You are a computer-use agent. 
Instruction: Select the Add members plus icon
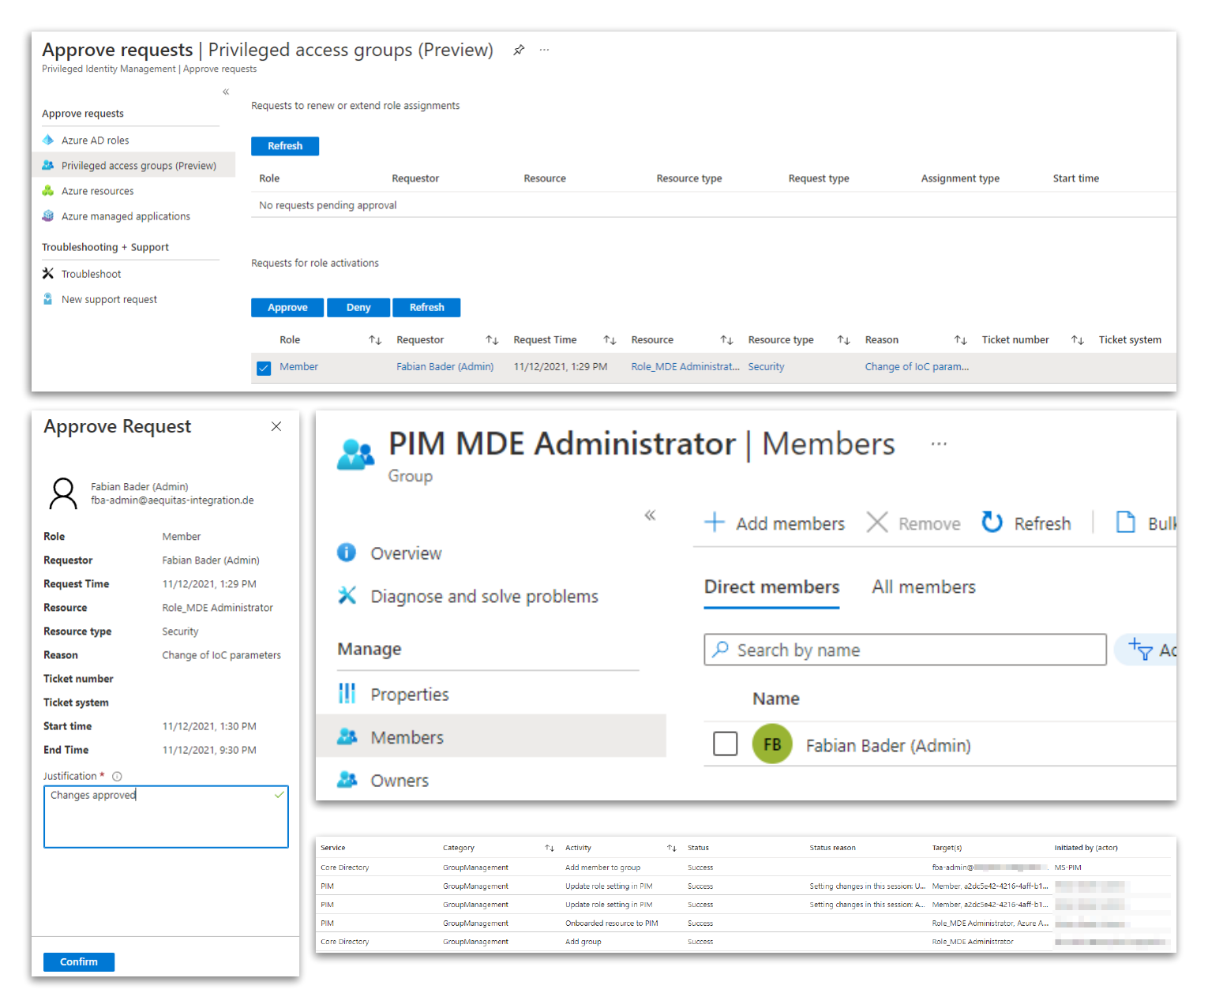pyautogui.click(x=715, y=523)
